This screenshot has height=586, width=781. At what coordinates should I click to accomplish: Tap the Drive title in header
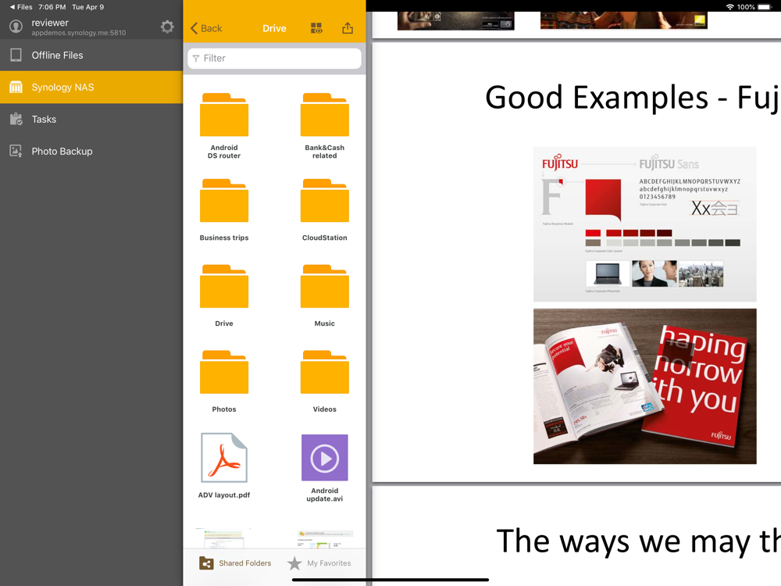click(x=274, y=28)
